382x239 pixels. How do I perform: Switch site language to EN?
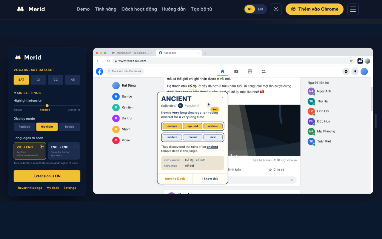pos(261,9)
